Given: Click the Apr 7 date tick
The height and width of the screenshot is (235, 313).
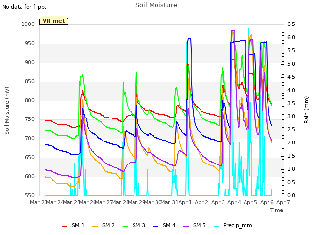Looking at the screenshot, I should pos(283,202).
